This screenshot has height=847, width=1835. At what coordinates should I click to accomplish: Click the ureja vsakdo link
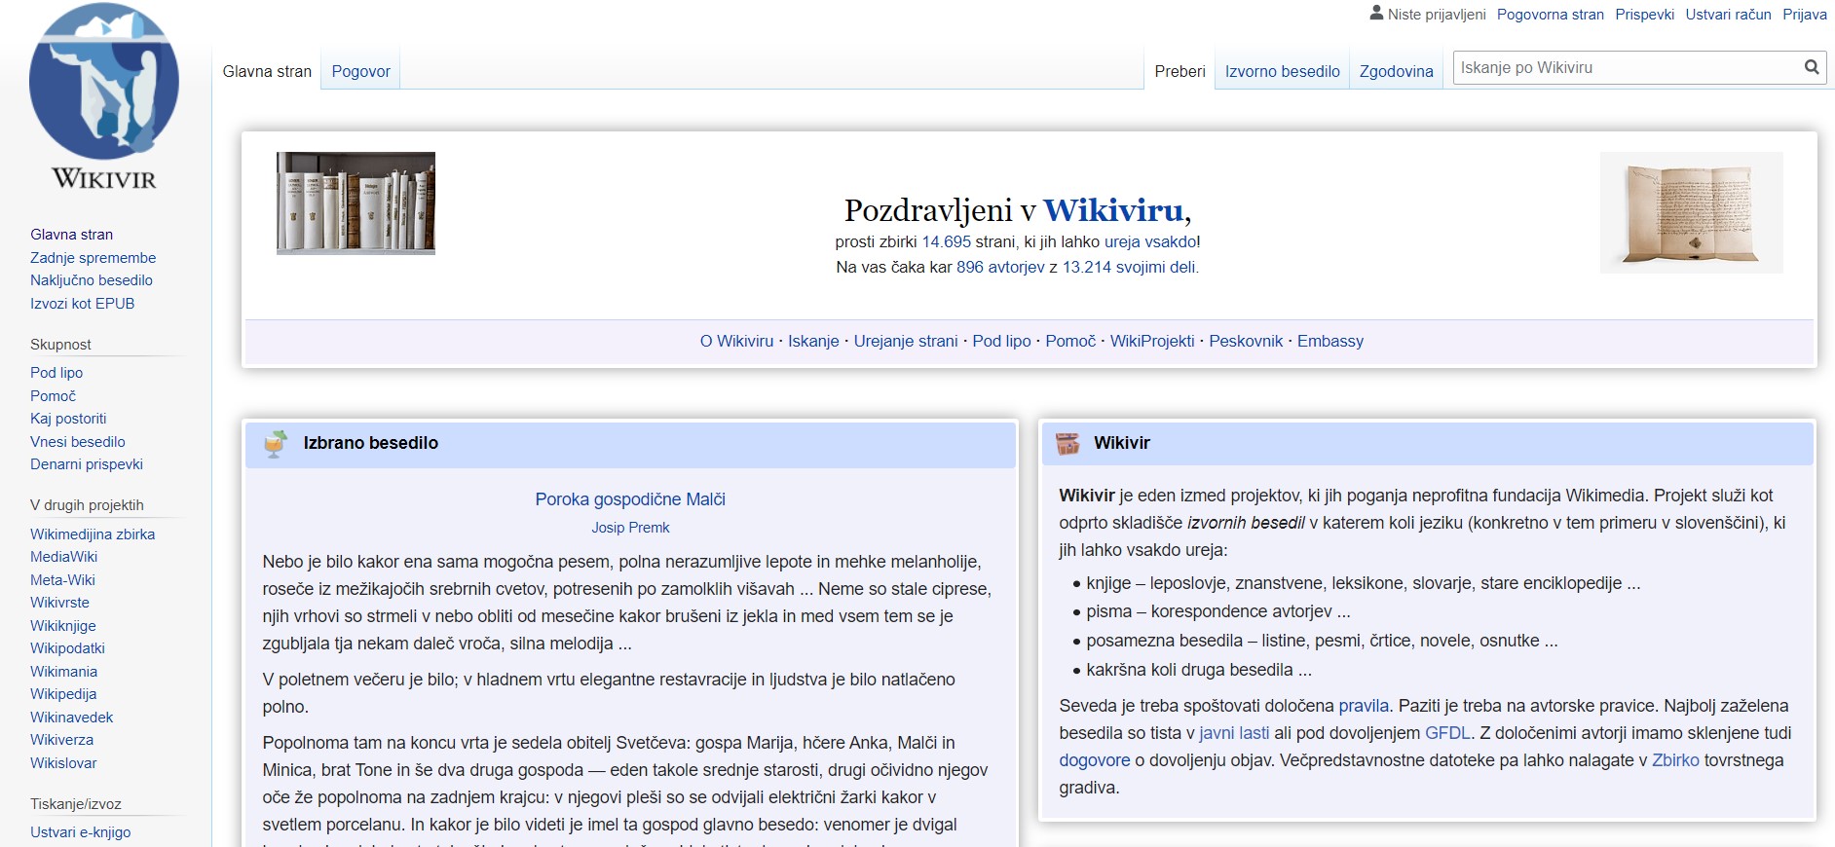[x=1149, y=241]
